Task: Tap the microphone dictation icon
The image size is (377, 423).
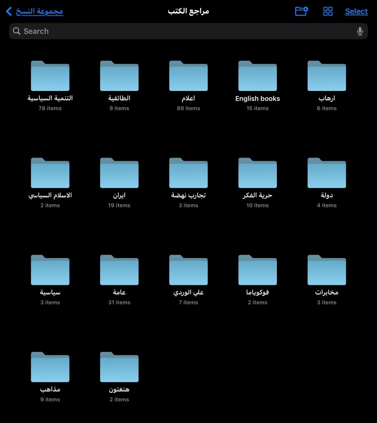Action: (x=360, y=31)
